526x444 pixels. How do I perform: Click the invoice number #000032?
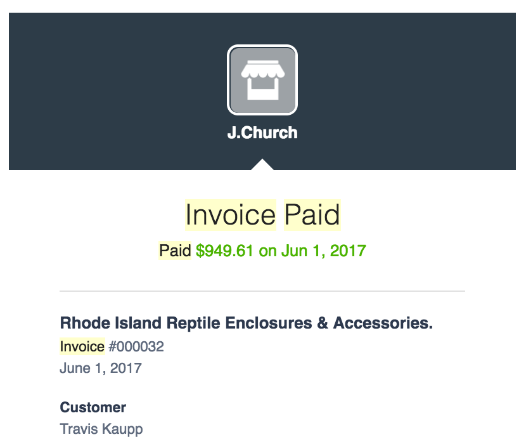tap(136, 346)
